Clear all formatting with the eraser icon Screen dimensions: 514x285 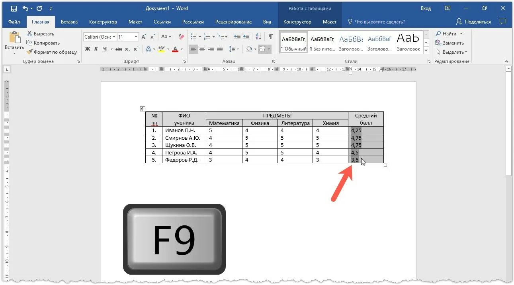182,37
